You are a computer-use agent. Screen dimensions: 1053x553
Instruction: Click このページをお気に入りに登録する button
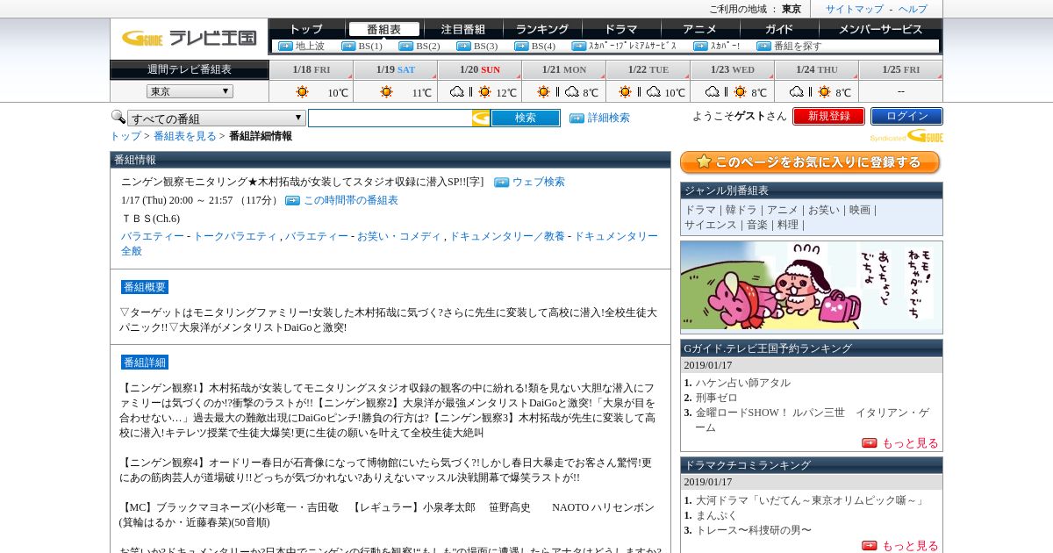810,162
